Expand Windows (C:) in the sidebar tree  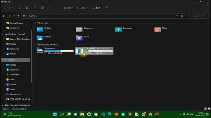click(4, 94)
